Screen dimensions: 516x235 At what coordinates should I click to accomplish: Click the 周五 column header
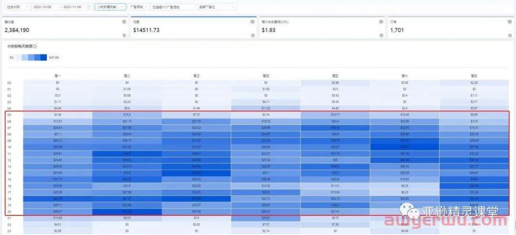tap(335, 76)
